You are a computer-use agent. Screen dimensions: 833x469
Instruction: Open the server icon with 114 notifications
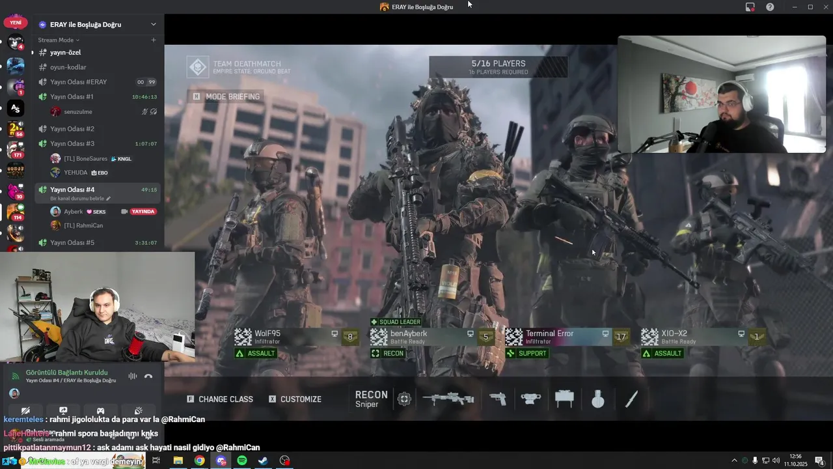click(16, 212)
